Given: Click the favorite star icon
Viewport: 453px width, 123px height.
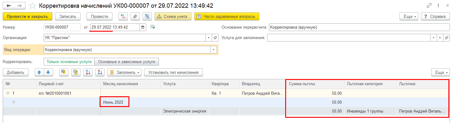Looking at the screenshot, I should point(32,6).
